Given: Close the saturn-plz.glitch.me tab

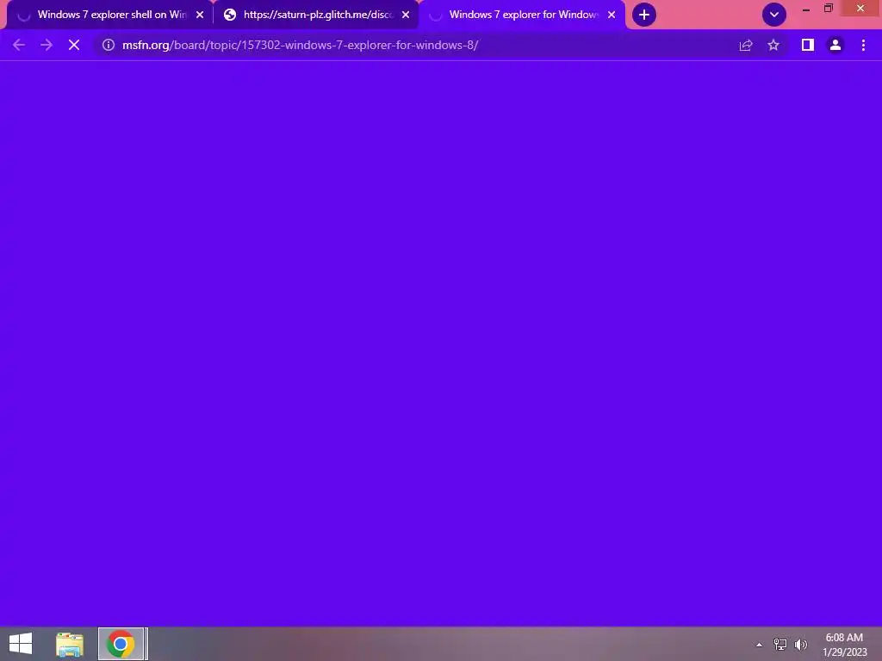Looking at the screenshot, I should coord(406,15).
